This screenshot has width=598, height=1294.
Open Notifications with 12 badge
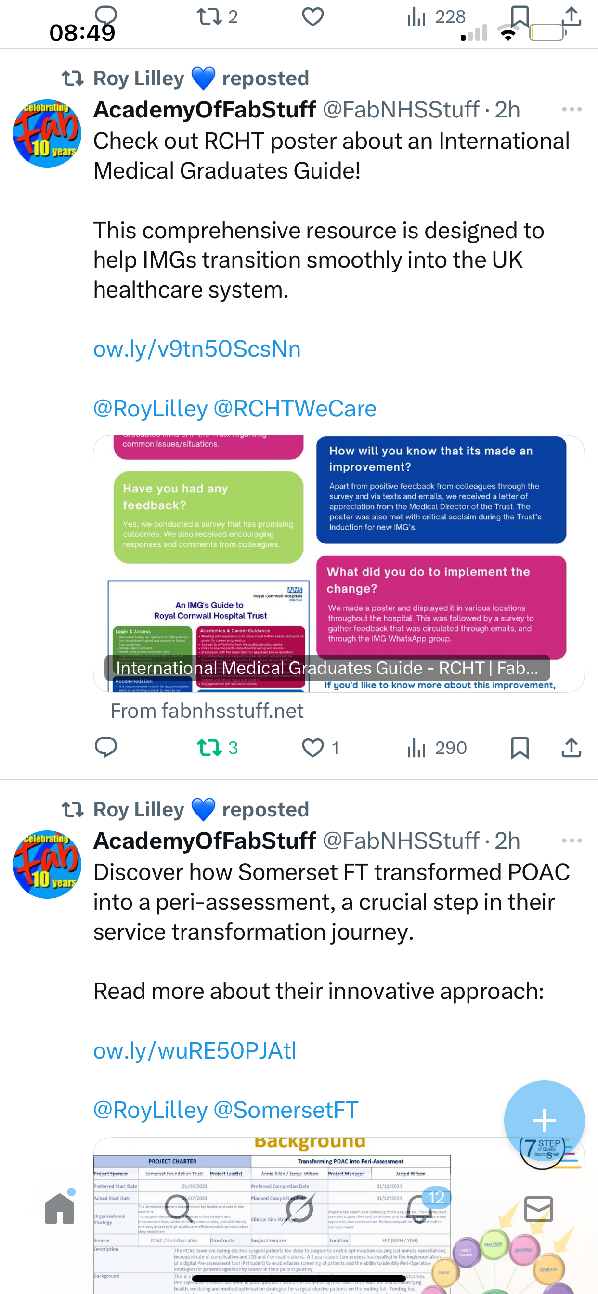pyautogui.click(x=419, y=1208)
